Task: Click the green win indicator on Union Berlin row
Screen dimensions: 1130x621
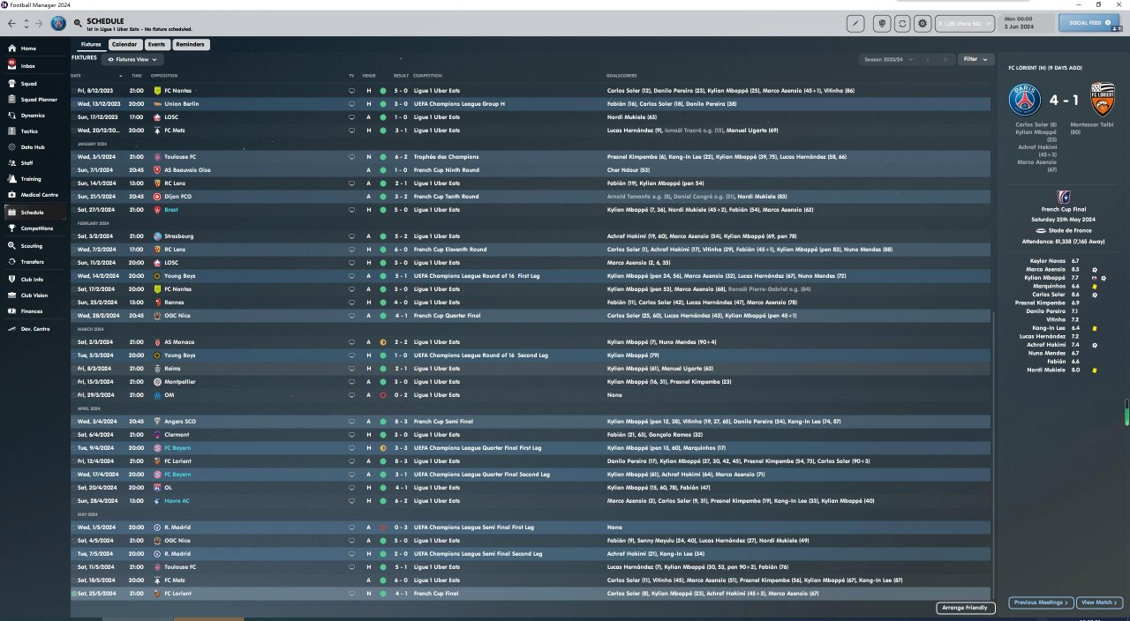Action: coord(383,104)
